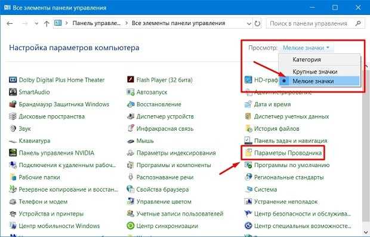Click the Телефон и модем icon

13,202
